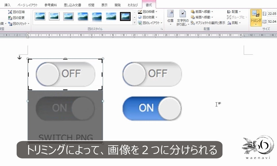Image resolution: width=277 pixels, height=166 pixels.
Task: Click the right-middle crop handle
Action: pyautogui.click(x=102, y=74)
